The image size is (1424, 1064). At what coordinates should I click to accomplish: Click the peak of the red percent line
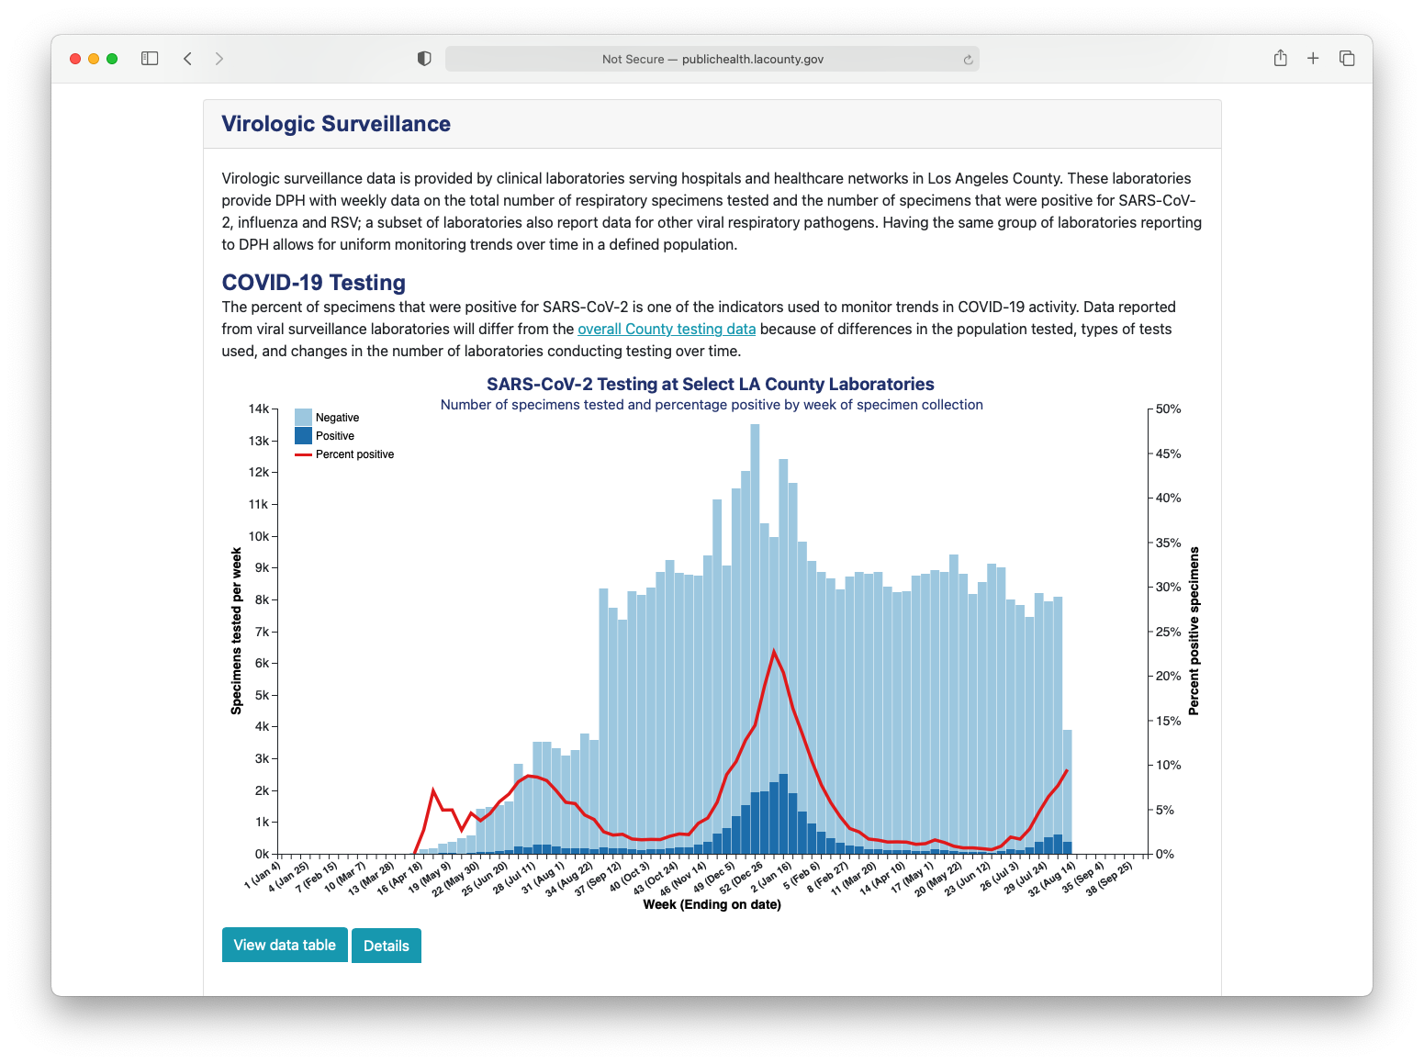point(774,651)
